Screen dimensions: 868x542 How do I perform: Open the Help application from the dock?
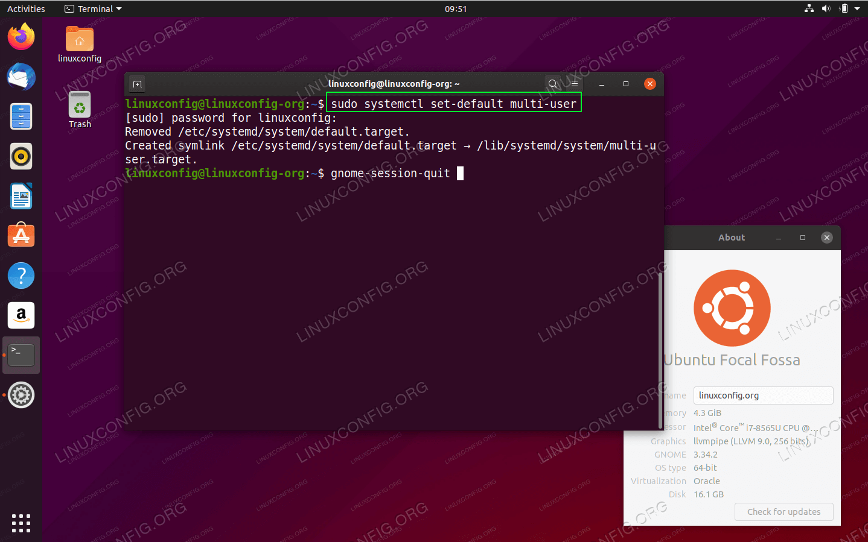21,275
